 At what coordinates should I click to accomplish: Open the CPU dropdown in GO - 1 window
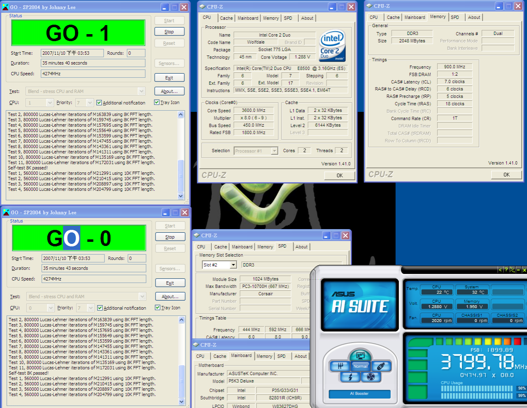(x=50, y=102)
